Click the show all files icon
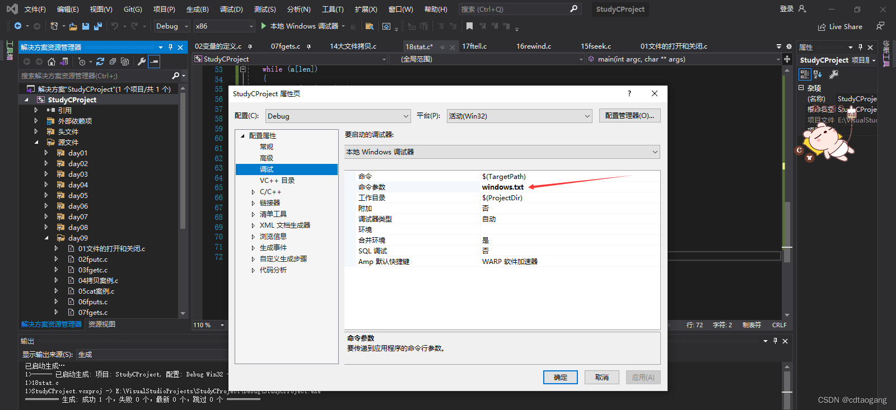The width and height of the screenshot is (896, 410). [125, 62]
